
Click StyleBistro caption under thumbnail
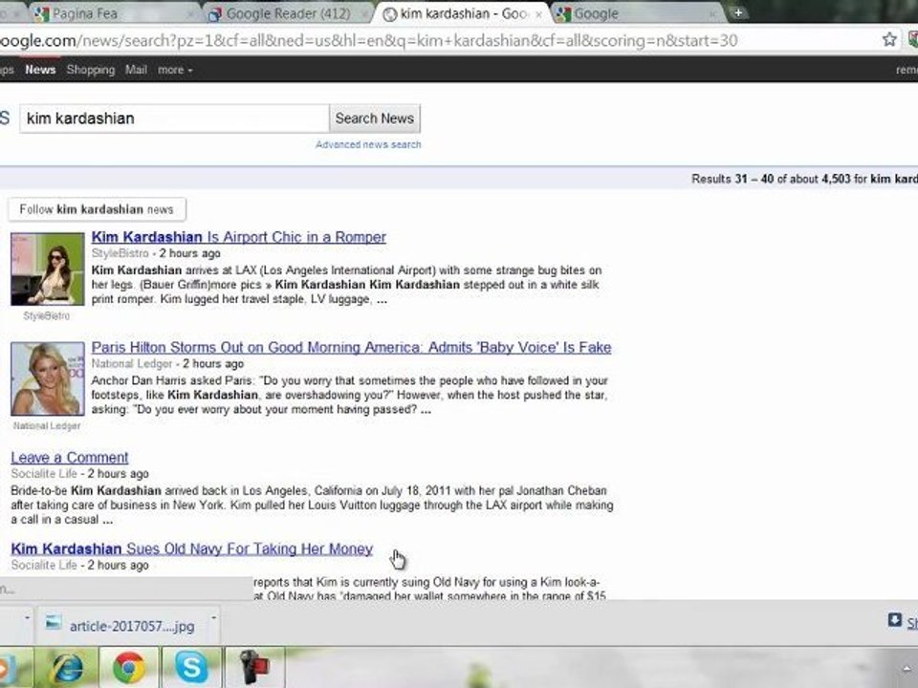click(x=46, y=316)
